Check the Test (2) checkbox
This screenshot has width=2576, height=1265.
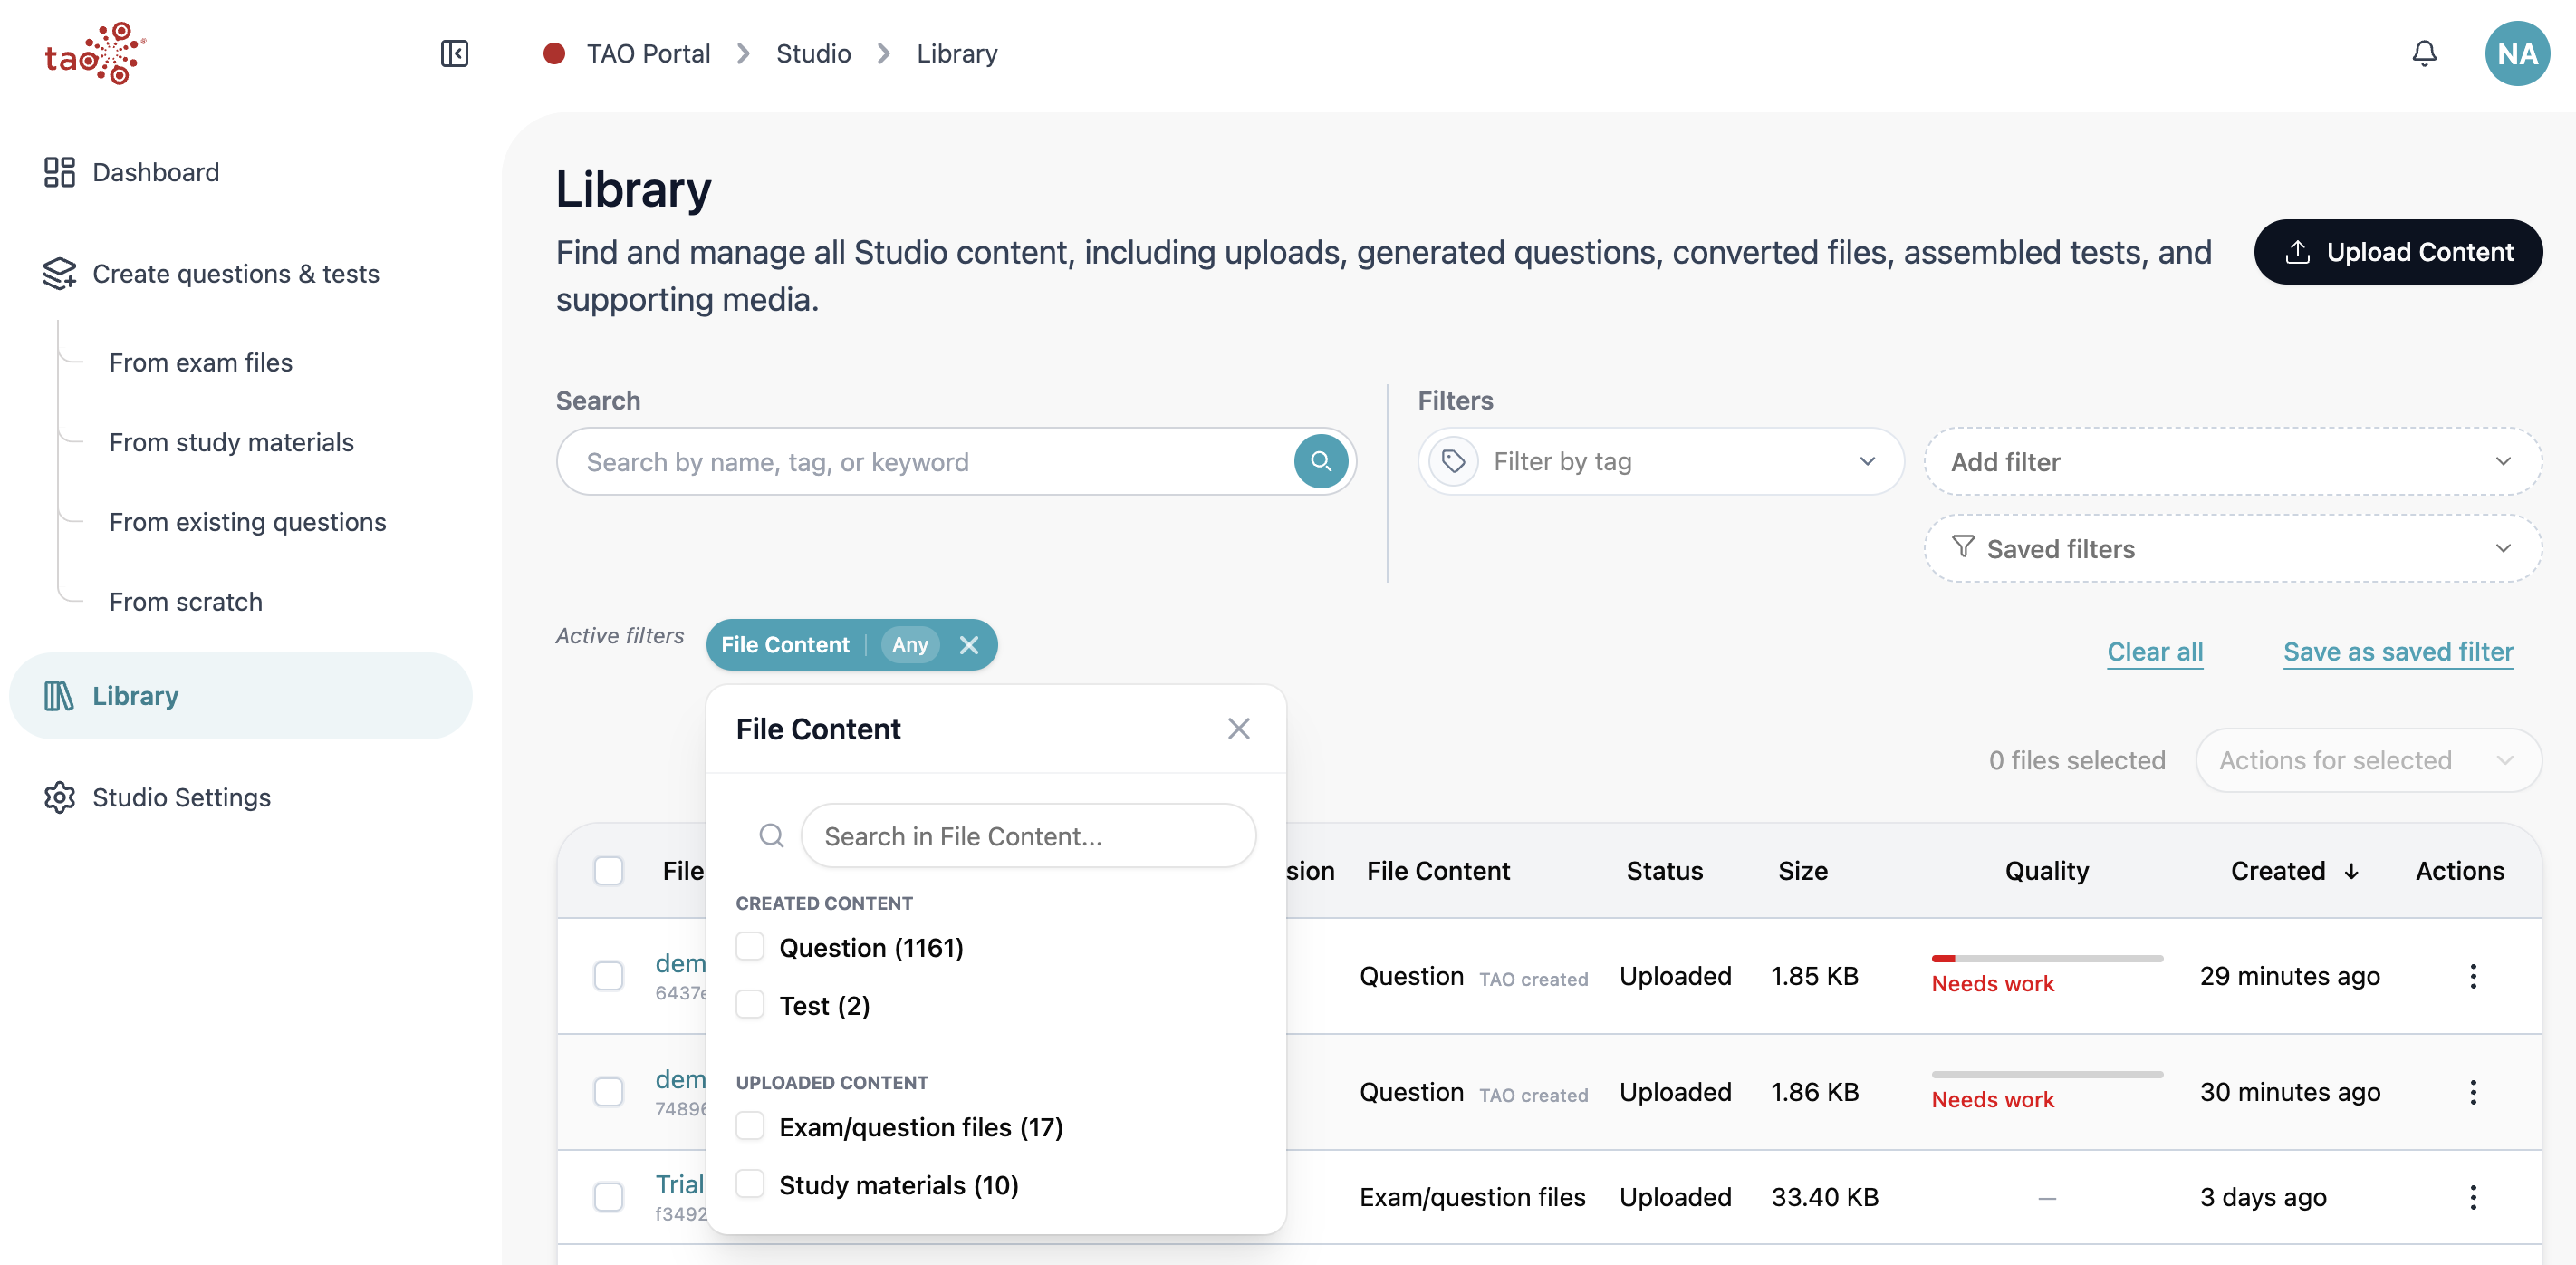750,1005
